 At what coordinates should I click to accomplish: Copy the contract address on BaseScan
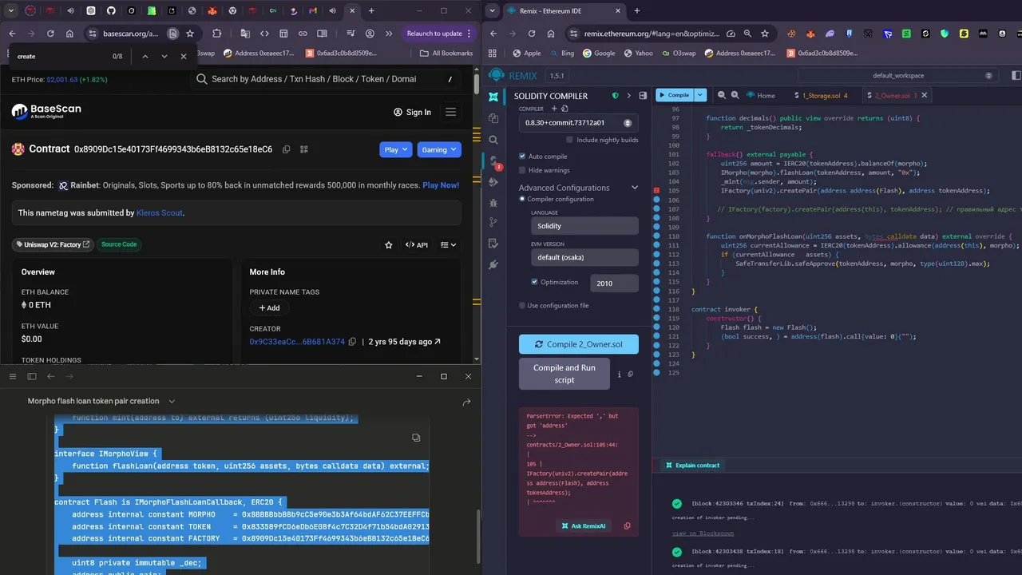point(286,149)
